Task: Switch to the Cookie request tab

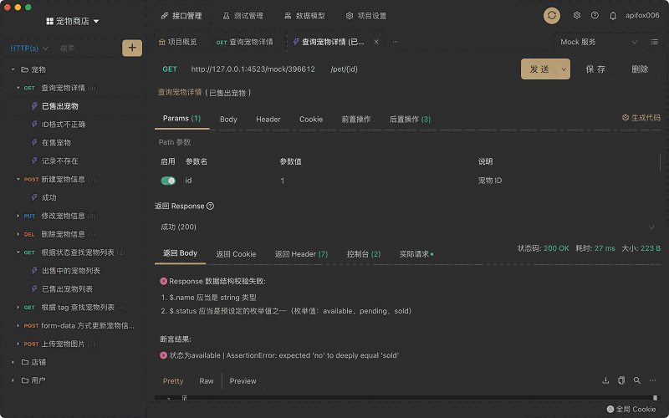Action: (x=311, y=120)
